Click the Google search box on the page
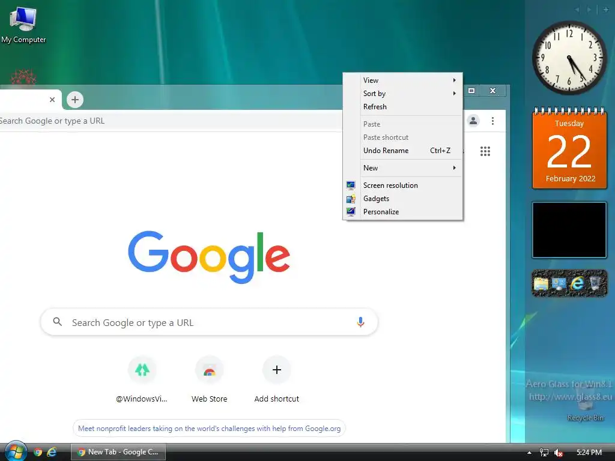The image size is (615, 461). tap(209, 322)
